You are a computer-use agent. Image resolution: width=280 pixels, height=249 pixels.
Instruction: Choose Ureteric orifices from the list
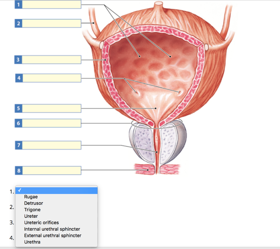pos(41,222)
